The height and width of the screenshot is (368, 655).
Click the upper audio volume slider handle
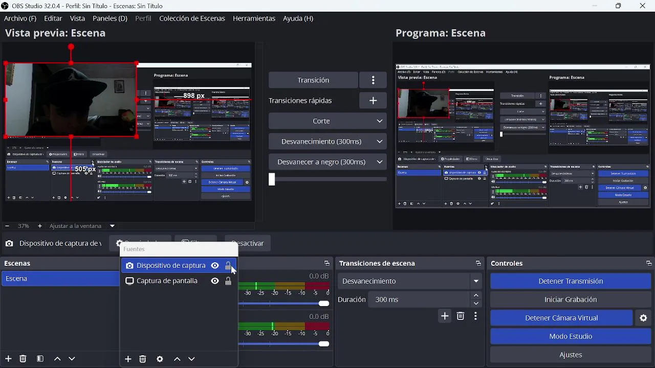[323, 304]
